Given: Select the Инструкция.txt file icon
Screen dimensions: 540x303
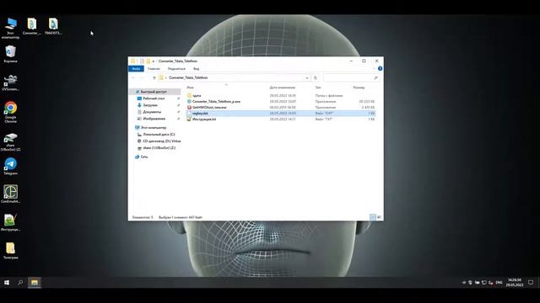Looking at the screenshot, I should point(189,119).
